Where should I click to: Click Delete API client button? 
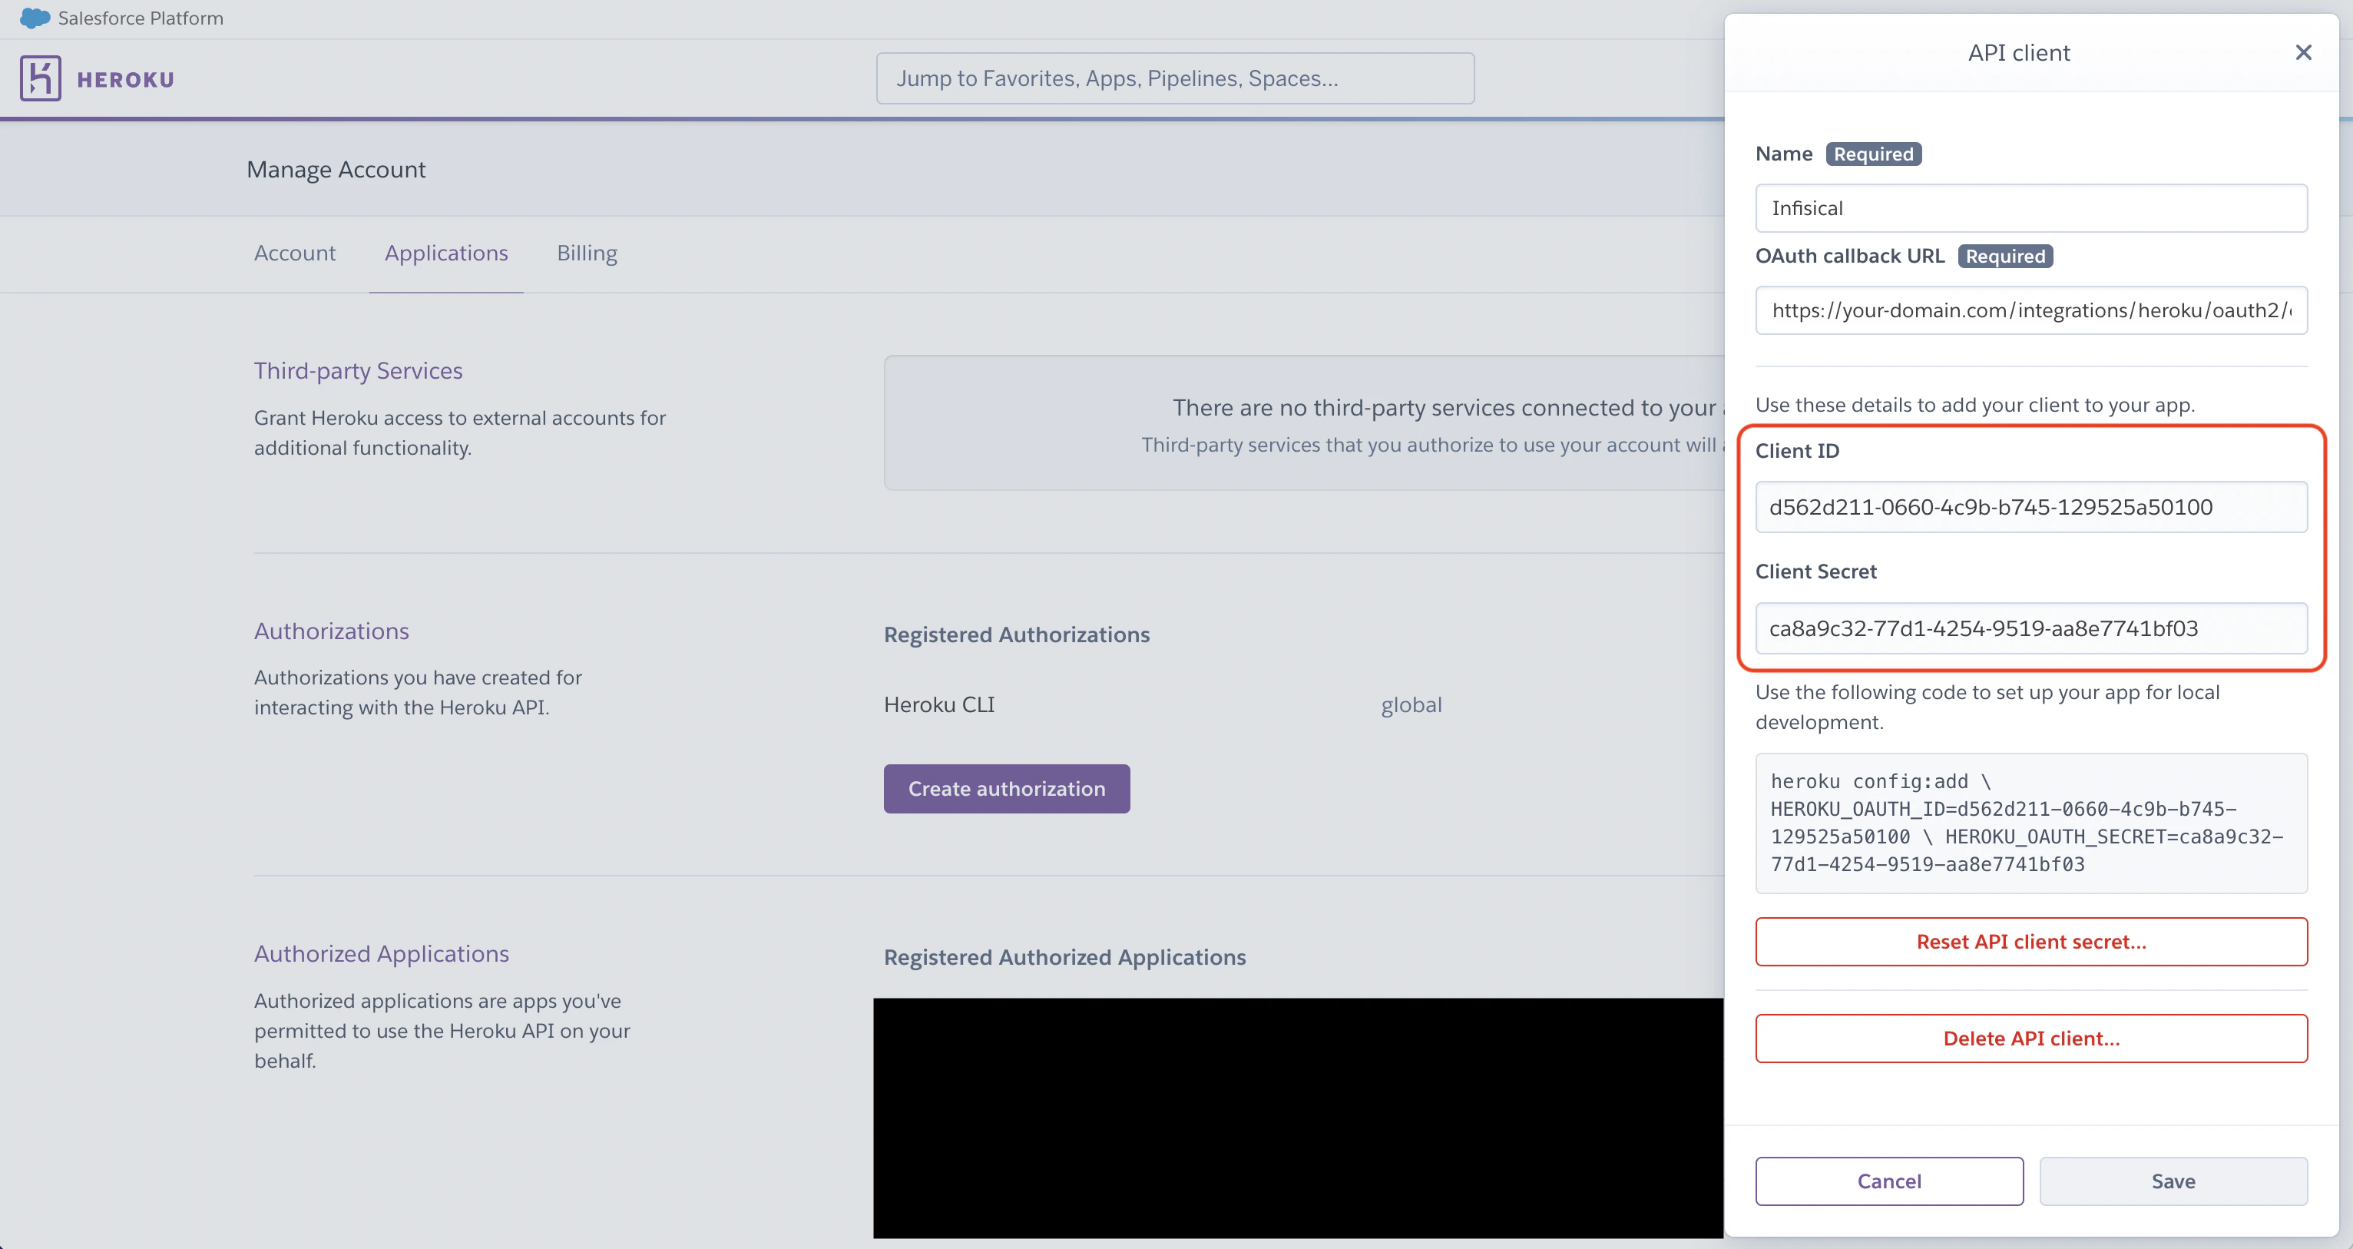pyautogui.click(x=2030, y=1039)
